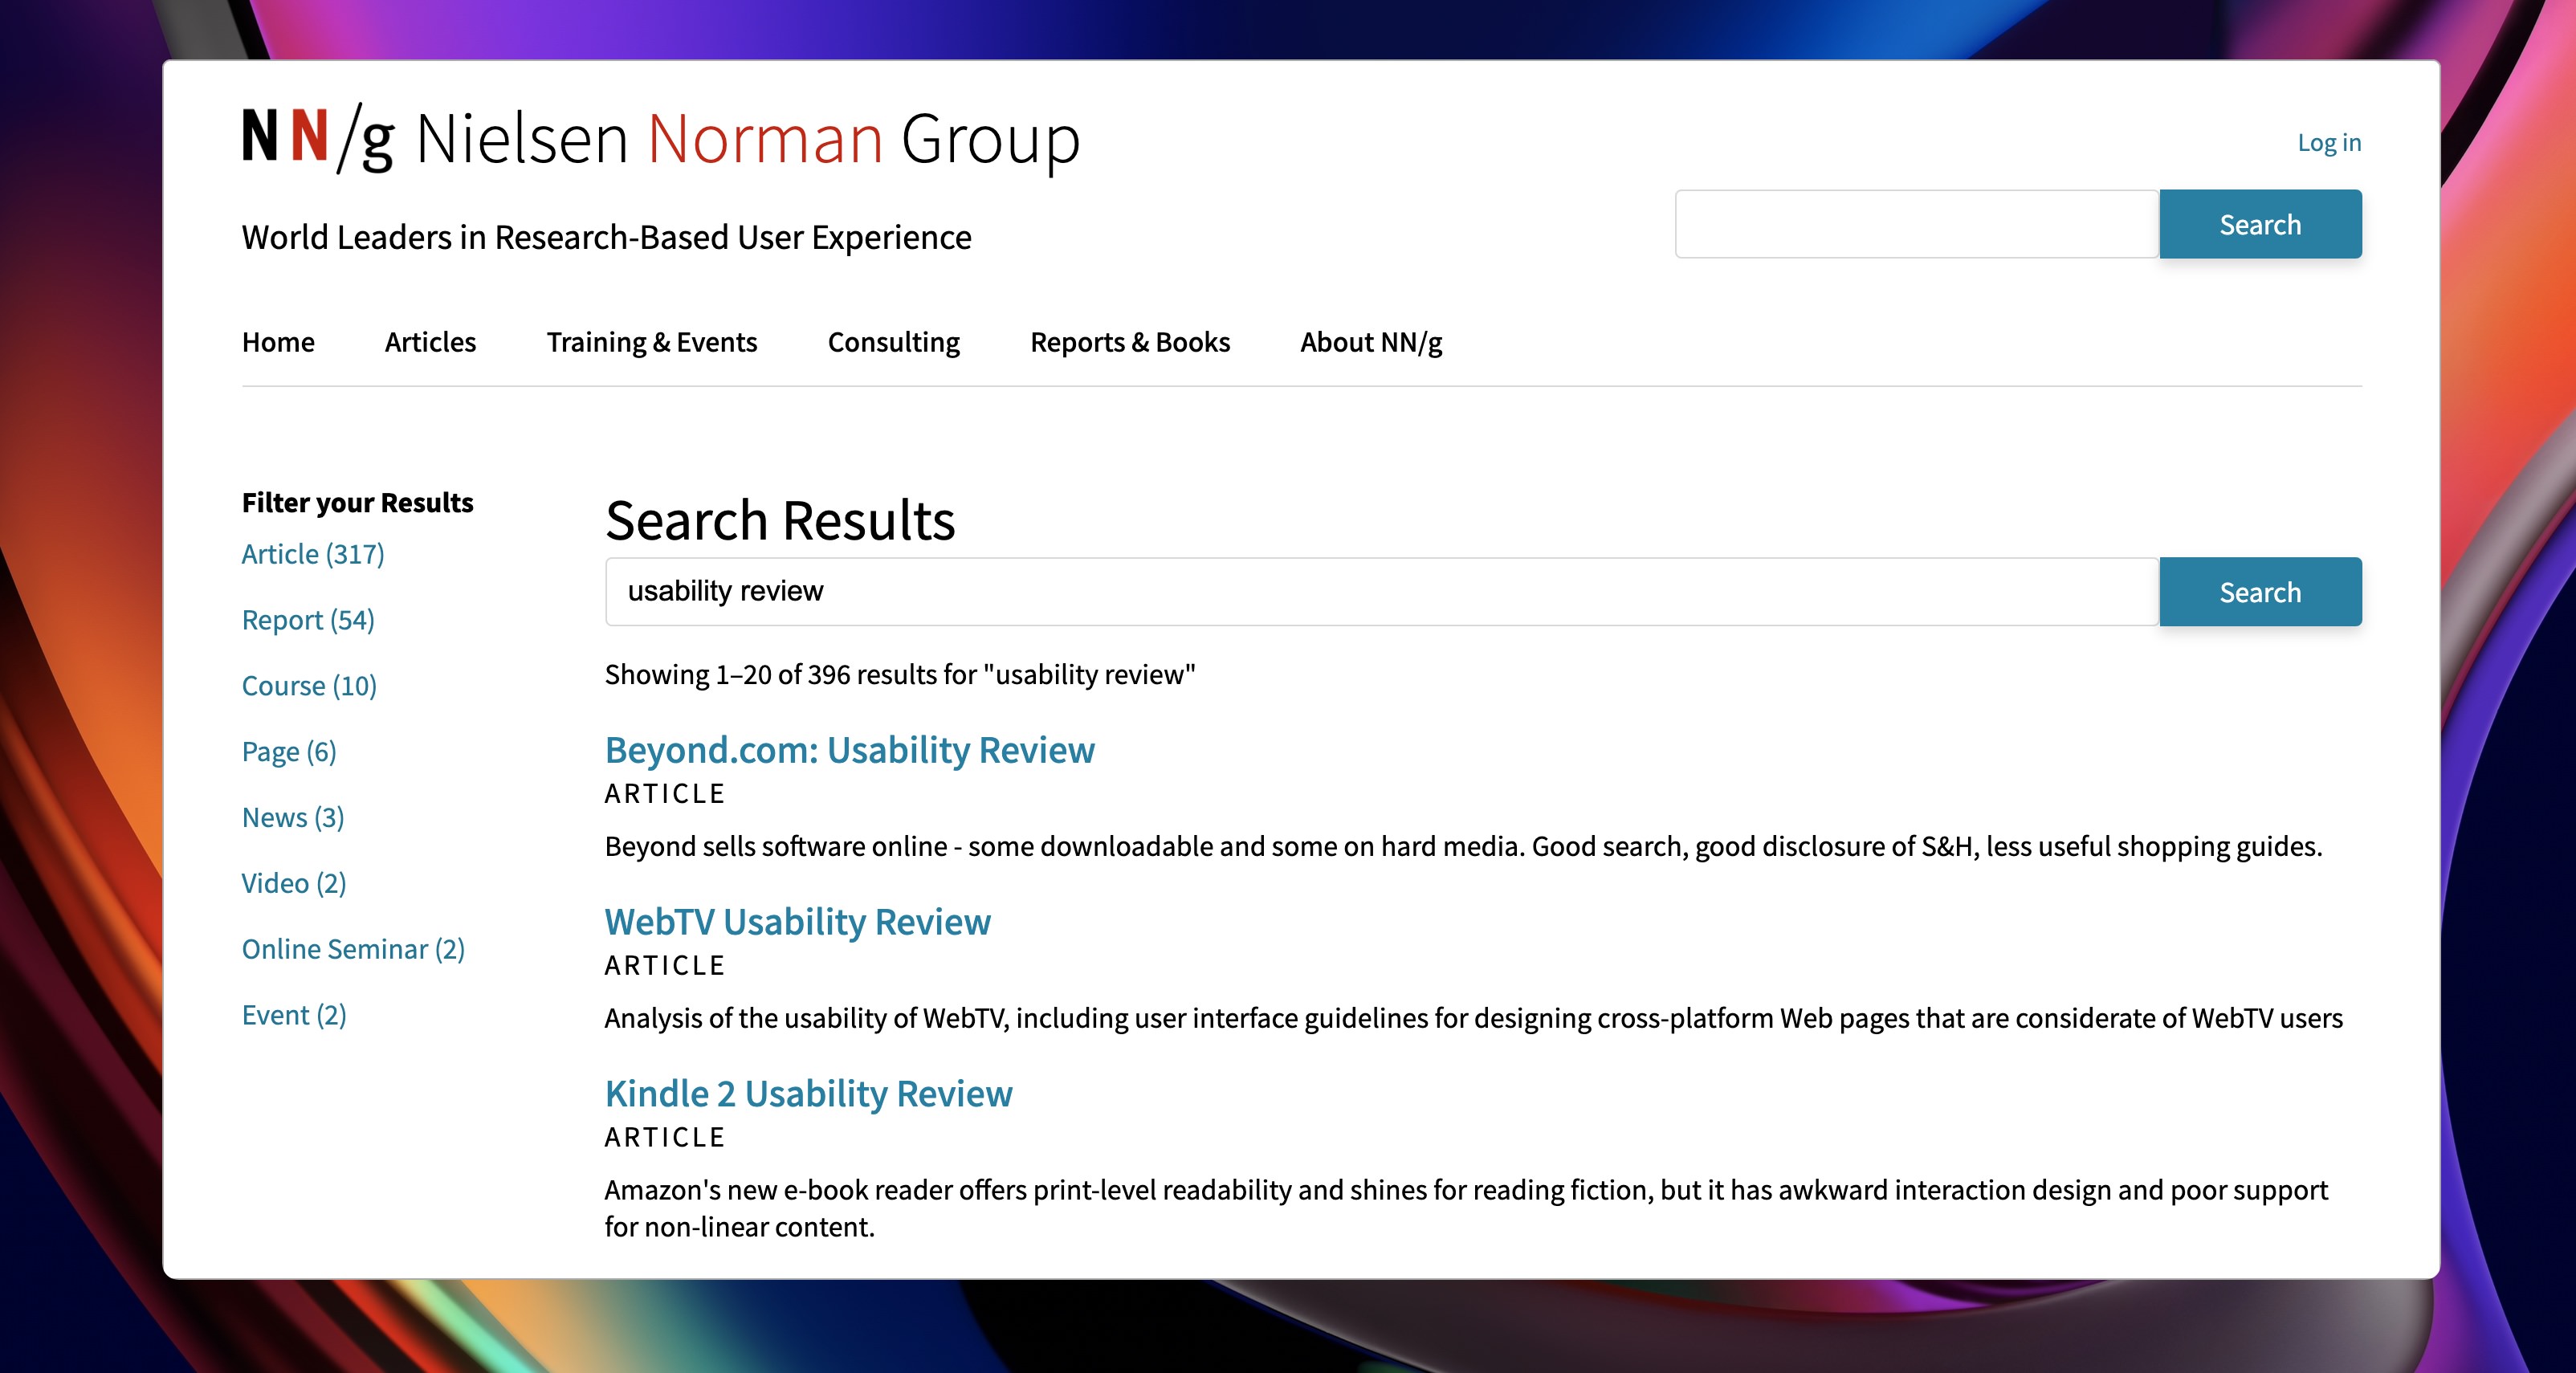Open Kindle 2 Usability Review article

808,1094
